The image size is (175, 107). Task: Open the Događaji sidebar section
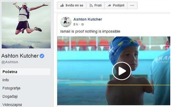click(x=10, y=96)
